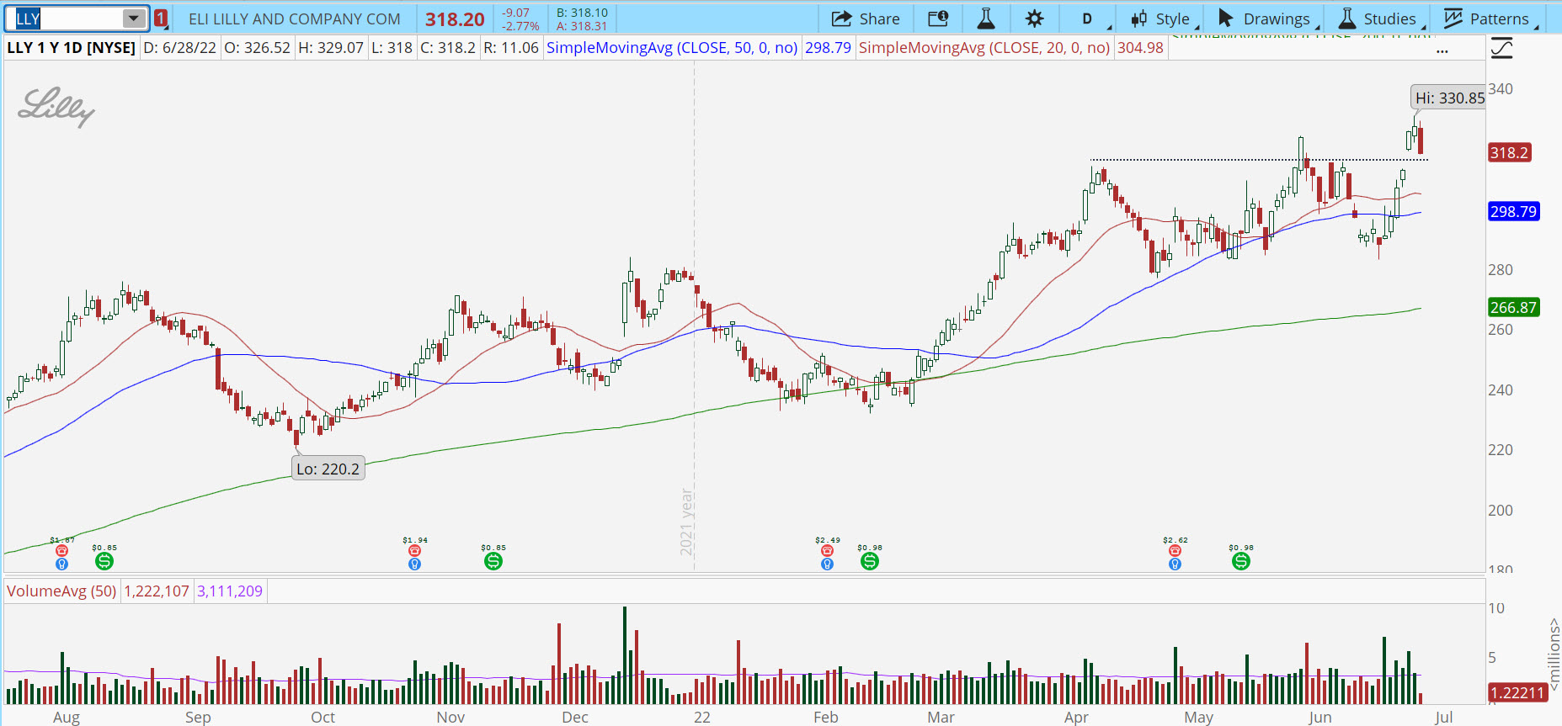Click the red 1.22211 volume tag
Image resolution: width=1562 pixels, height=726 pixels.
click(1517, 693)
